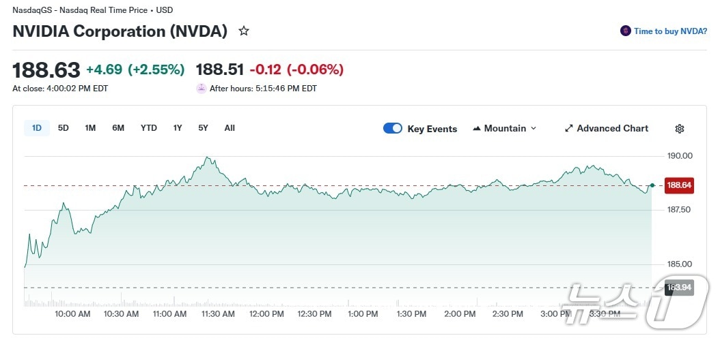Show the All time range
This screenshot has width=720, height=340.
tap(230, 128)
